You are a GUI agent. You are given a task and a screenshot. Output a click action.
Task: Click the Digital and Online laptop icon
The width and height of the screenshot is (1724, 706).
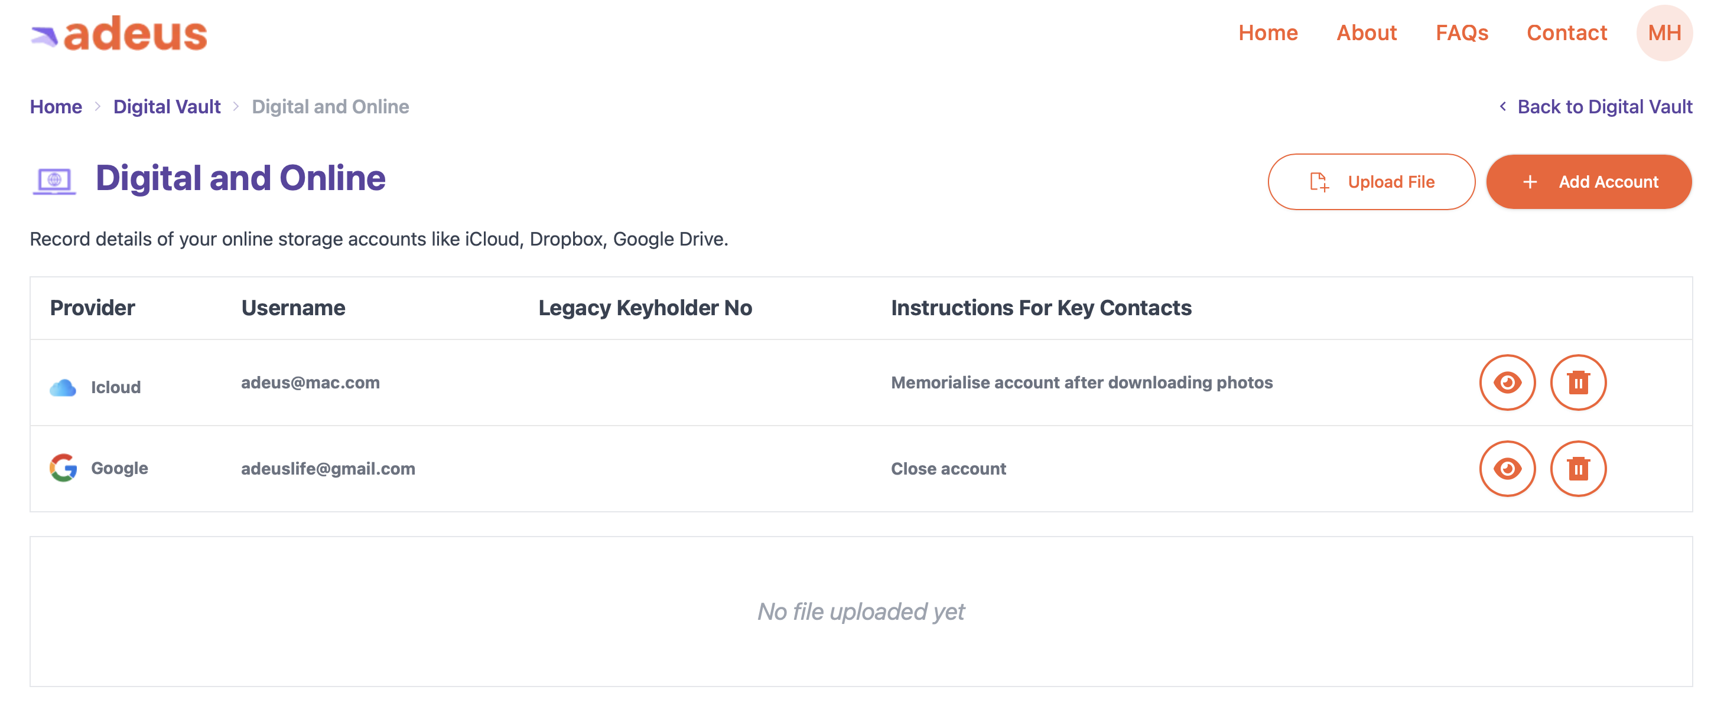tap(54, 181)
